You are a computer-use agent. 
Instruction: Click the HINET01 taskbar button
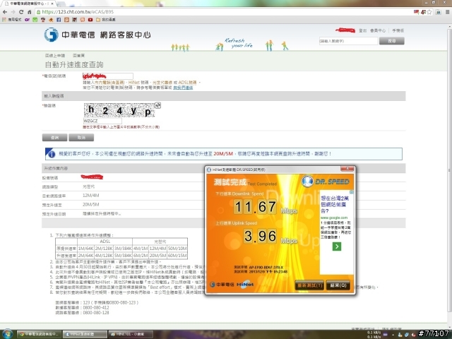[x=131, y=334]
